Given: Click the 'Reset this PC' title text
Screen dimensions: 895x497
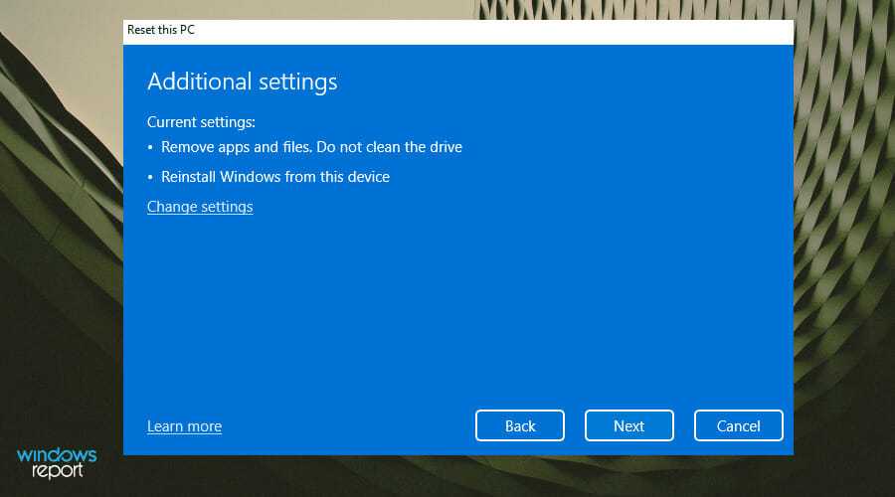Looking at the screenshot, I should click(x=161, y=30).
